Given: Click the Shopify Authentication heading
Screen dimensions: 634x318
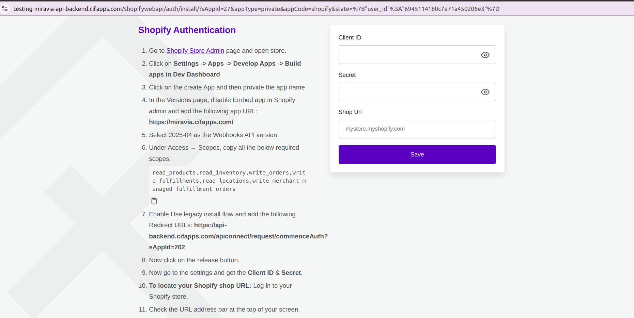Looking at the screenshot, I should pyautogui.click(x=187, y=30).
